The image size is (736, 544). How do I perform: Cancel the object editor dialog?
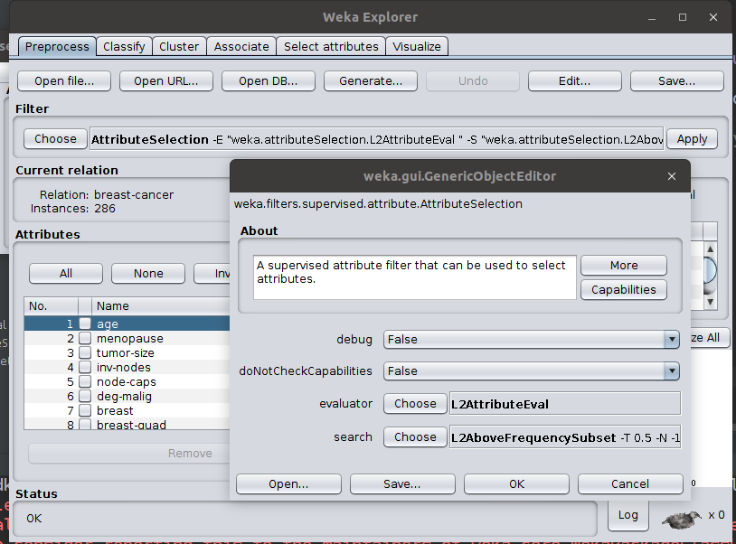point(630,484)
